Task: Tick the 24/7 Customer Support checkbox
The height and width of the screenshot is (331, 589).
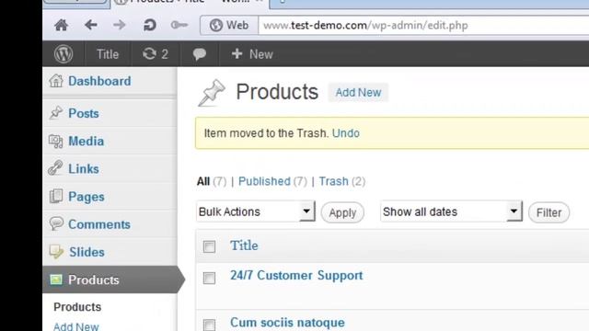Action: coord(209,278)
